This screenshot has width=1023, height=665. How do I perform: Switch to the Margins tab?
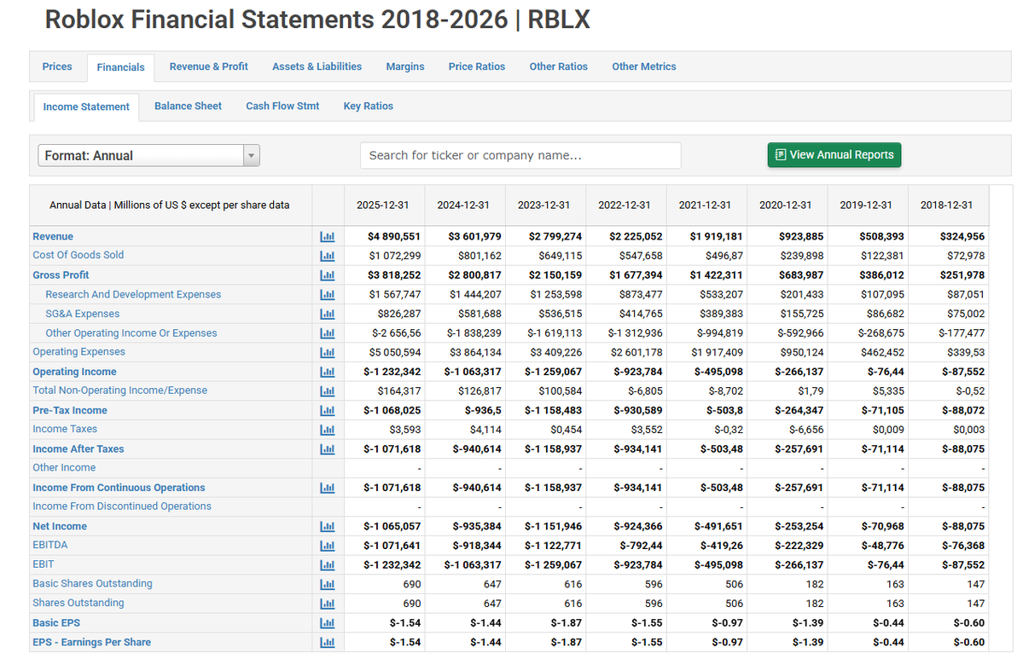click(405, 66)
